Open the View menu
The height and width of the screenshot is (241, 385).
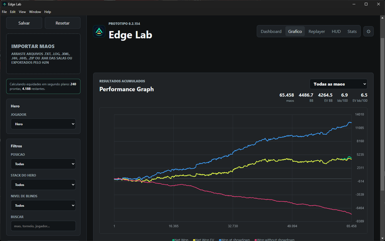(22, 12)
